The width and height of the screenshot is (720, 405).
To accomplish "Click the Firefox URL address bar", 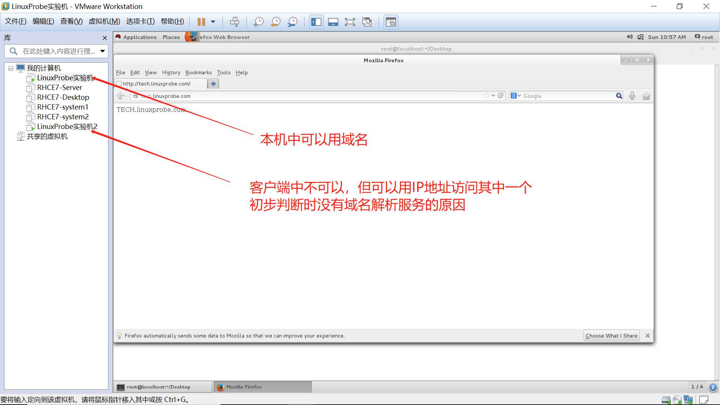I will click(307, 96).
